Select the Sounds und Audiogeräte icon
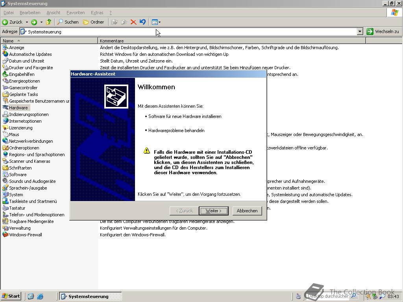Viewport: 403px width, 302px height. tap(5, 181)
